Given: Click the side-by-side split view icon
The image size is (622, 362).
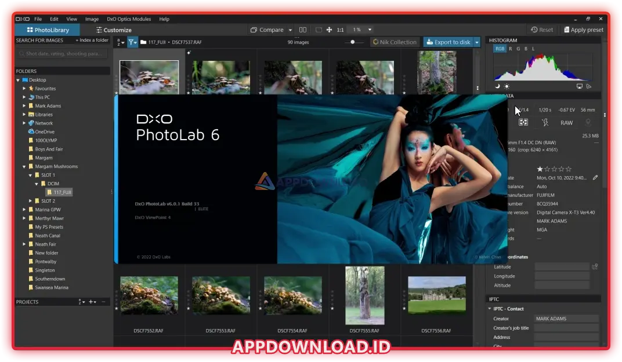Looking at the screenshot, I should [x=303, y=30].
